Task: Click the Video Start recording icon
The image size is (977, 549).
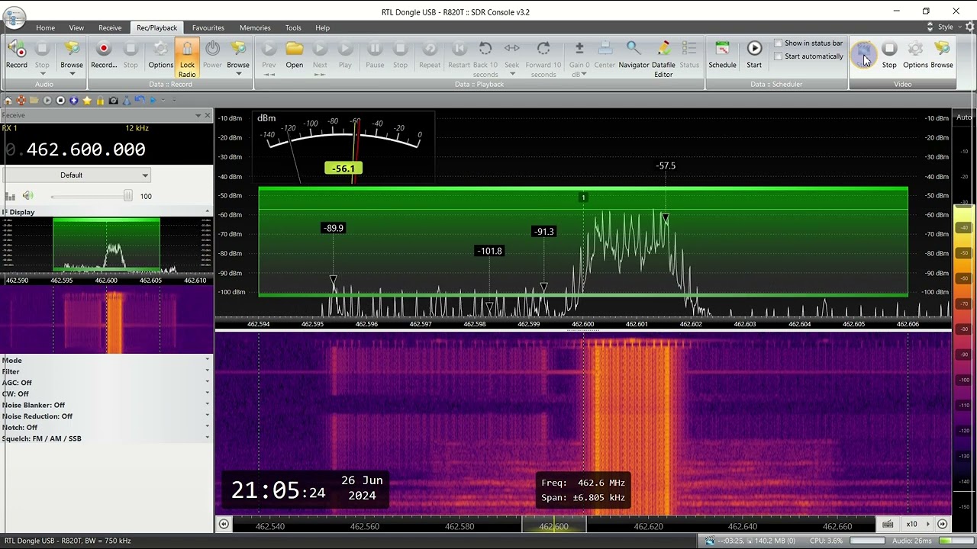Action: click(x=864, y=54)
